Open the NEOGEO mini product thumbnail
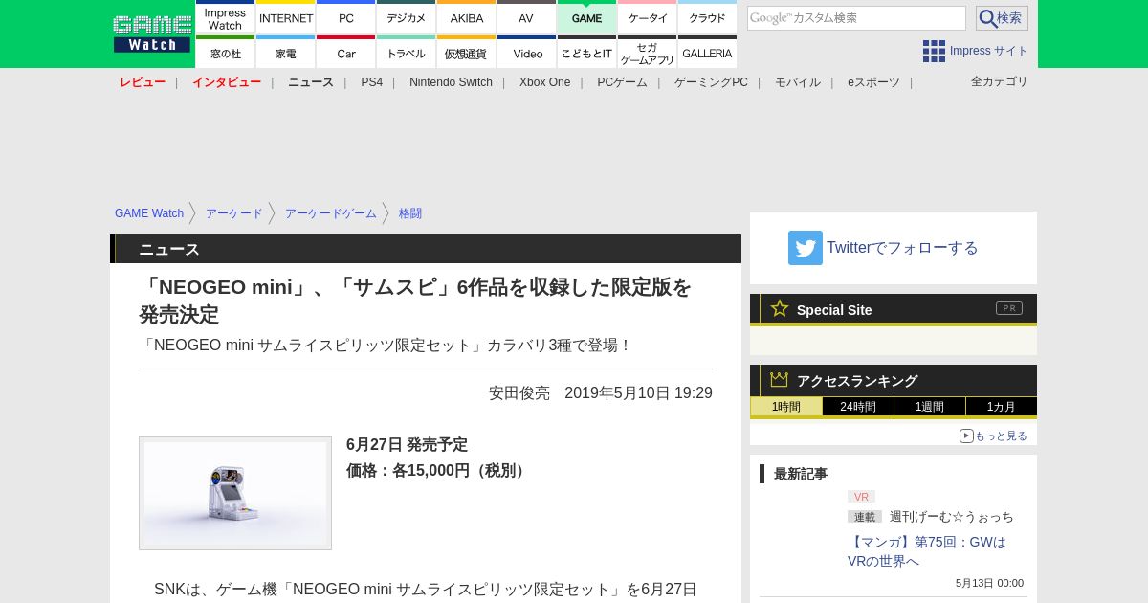 (235, 493)
